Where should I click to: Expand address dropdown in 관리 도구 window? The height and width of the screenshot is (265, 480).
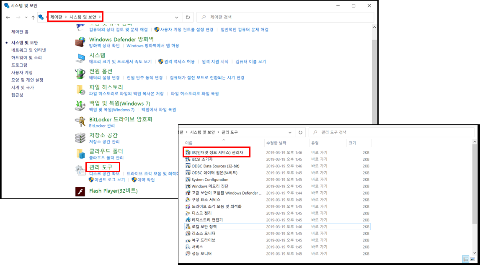coord(290,132)
